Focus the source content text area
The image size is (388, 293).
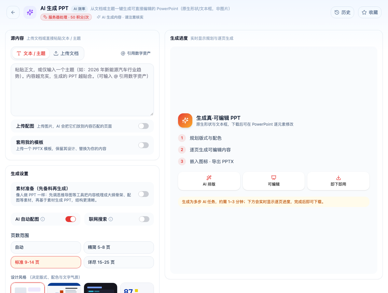[82, 90]
